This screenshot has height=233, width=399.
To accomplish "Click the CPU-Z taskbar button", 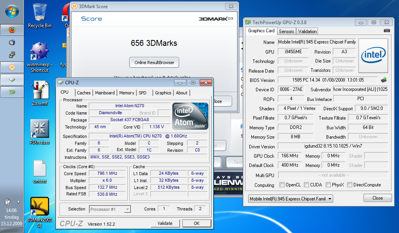I will point(12,80).
